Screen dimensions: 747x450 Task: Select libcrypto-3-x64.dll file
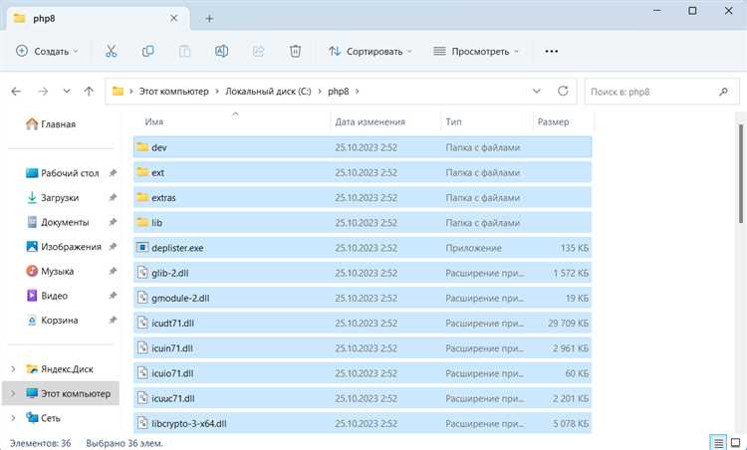[x=363, y=423]
